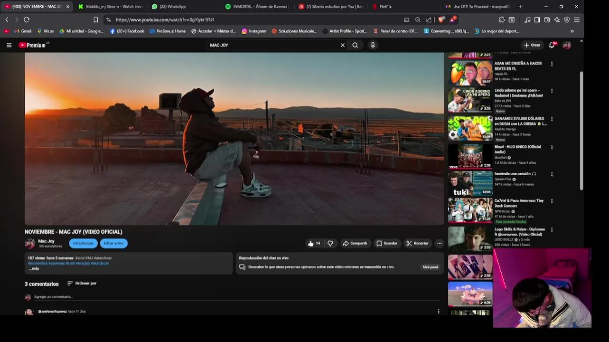Open a new browser tab
609x342 pixels.
pyautogui.click(x=520, y=7)
